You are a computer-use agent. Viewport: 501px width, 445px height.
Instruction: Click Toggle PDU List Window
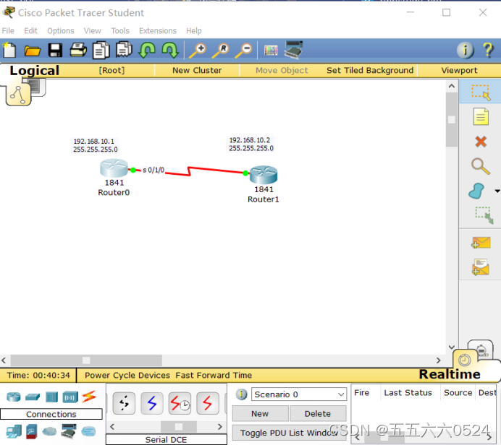pyautogui.click(x=289, y=433)
